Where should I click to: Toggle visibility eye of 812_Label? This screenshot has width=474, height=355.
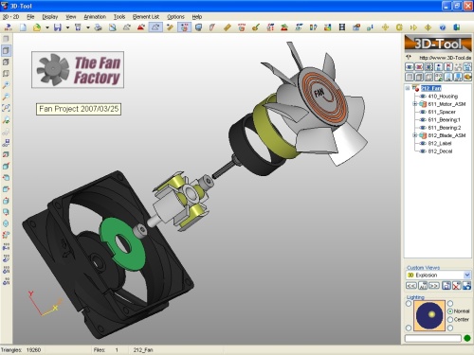pyautogui.click(x=423, y=143)
